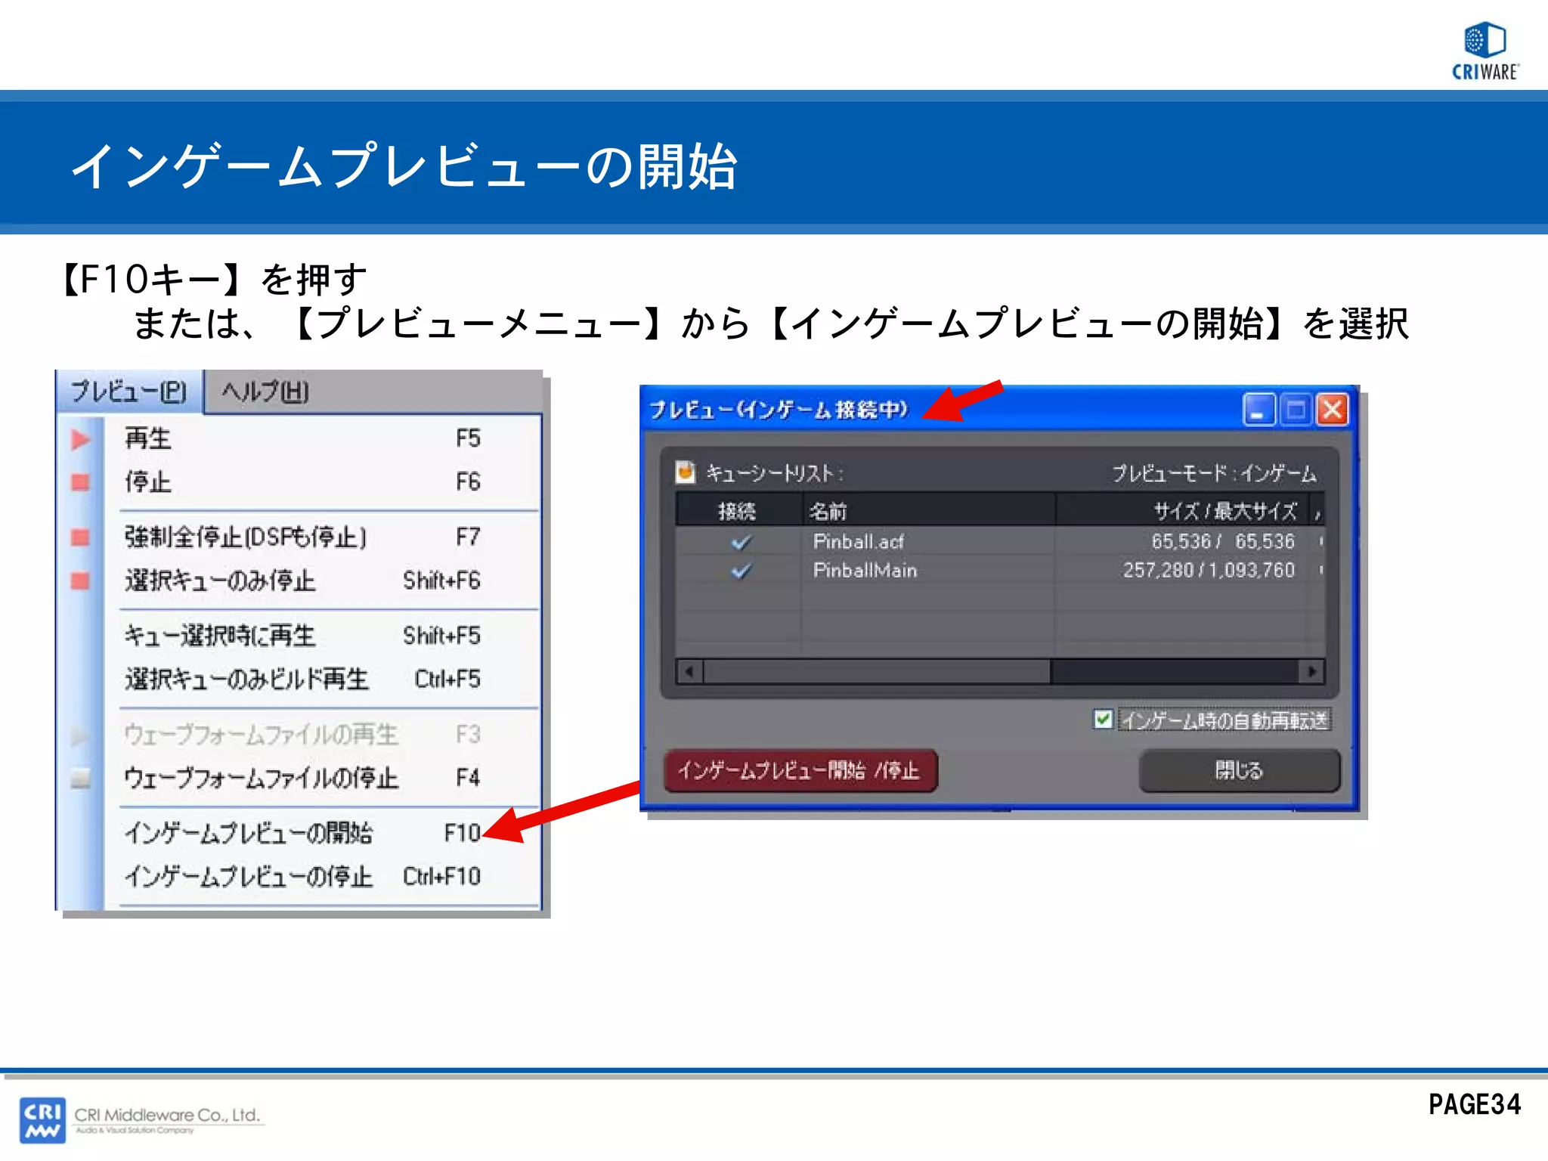Click the stop icon next to 強制全停止
1548x1161 pixels.
coord(80,537)
